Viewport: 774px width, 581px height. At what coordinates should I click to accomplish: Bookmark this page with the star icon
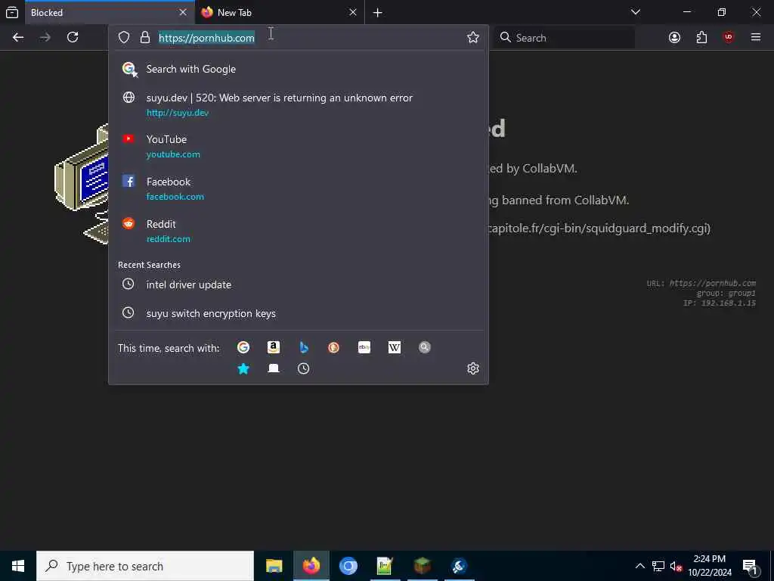click(x=473, y=38)
